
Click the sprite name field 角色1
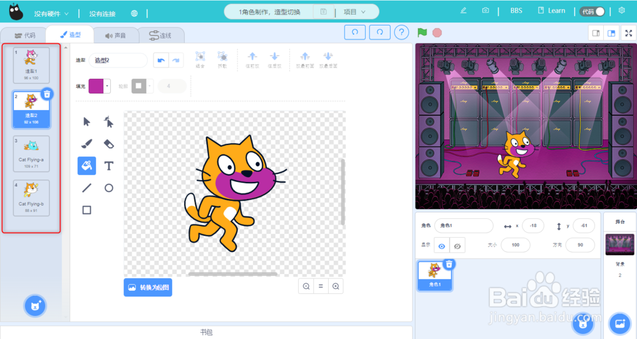coord(464,225)
